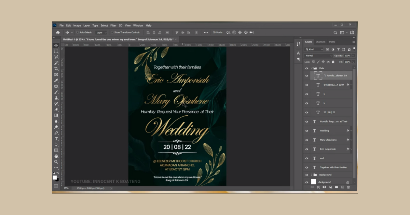Select the Pen tool

[x=56, y=133]
